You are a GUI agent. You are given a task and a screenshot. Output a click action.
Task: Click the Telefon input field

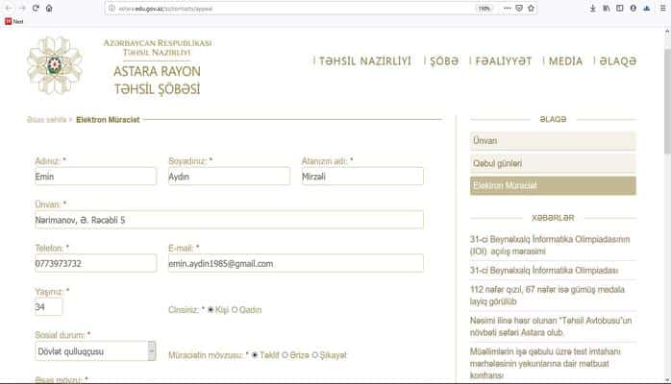tap(94, 263)
